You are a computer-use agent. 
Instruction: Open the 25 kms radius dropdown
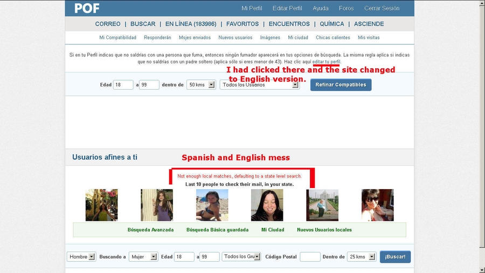pyautogui.click(x=362, y=257)
